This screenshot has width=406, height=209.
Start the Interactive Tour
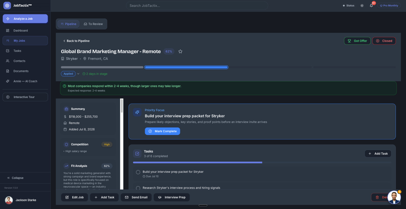[25, 97]
